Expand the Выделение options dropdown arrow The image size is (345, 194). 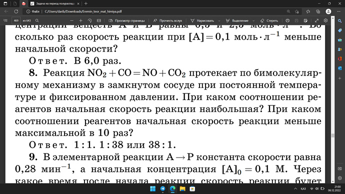253,20
